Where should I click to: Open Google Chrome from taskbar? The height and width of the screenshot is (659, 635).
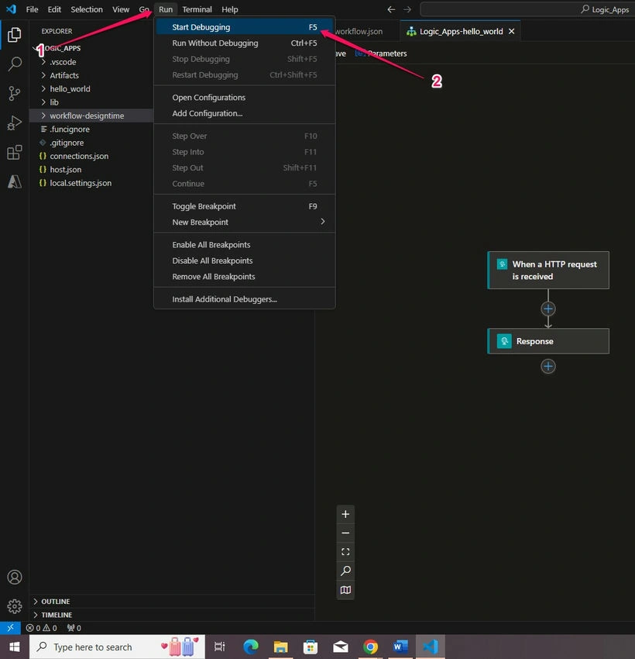pos(370,647)
